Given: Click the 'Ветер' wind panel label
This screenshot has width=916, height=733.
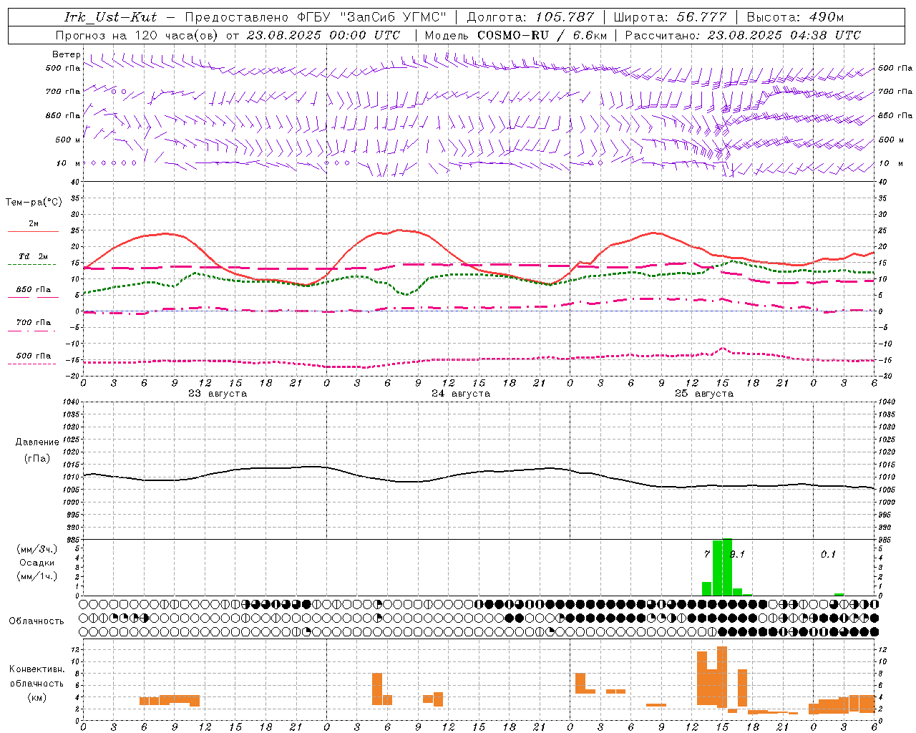Looking at the screenshot, I should (67, 54).
